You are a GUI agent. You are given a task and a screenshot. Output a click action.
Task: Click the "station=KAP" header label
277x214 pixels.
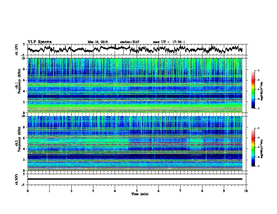pos(130,42)
